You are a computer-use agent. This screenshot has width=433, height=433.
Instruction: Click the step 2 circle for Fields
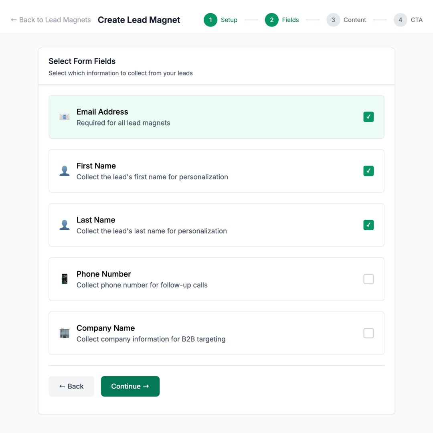[x=272, y=20]
